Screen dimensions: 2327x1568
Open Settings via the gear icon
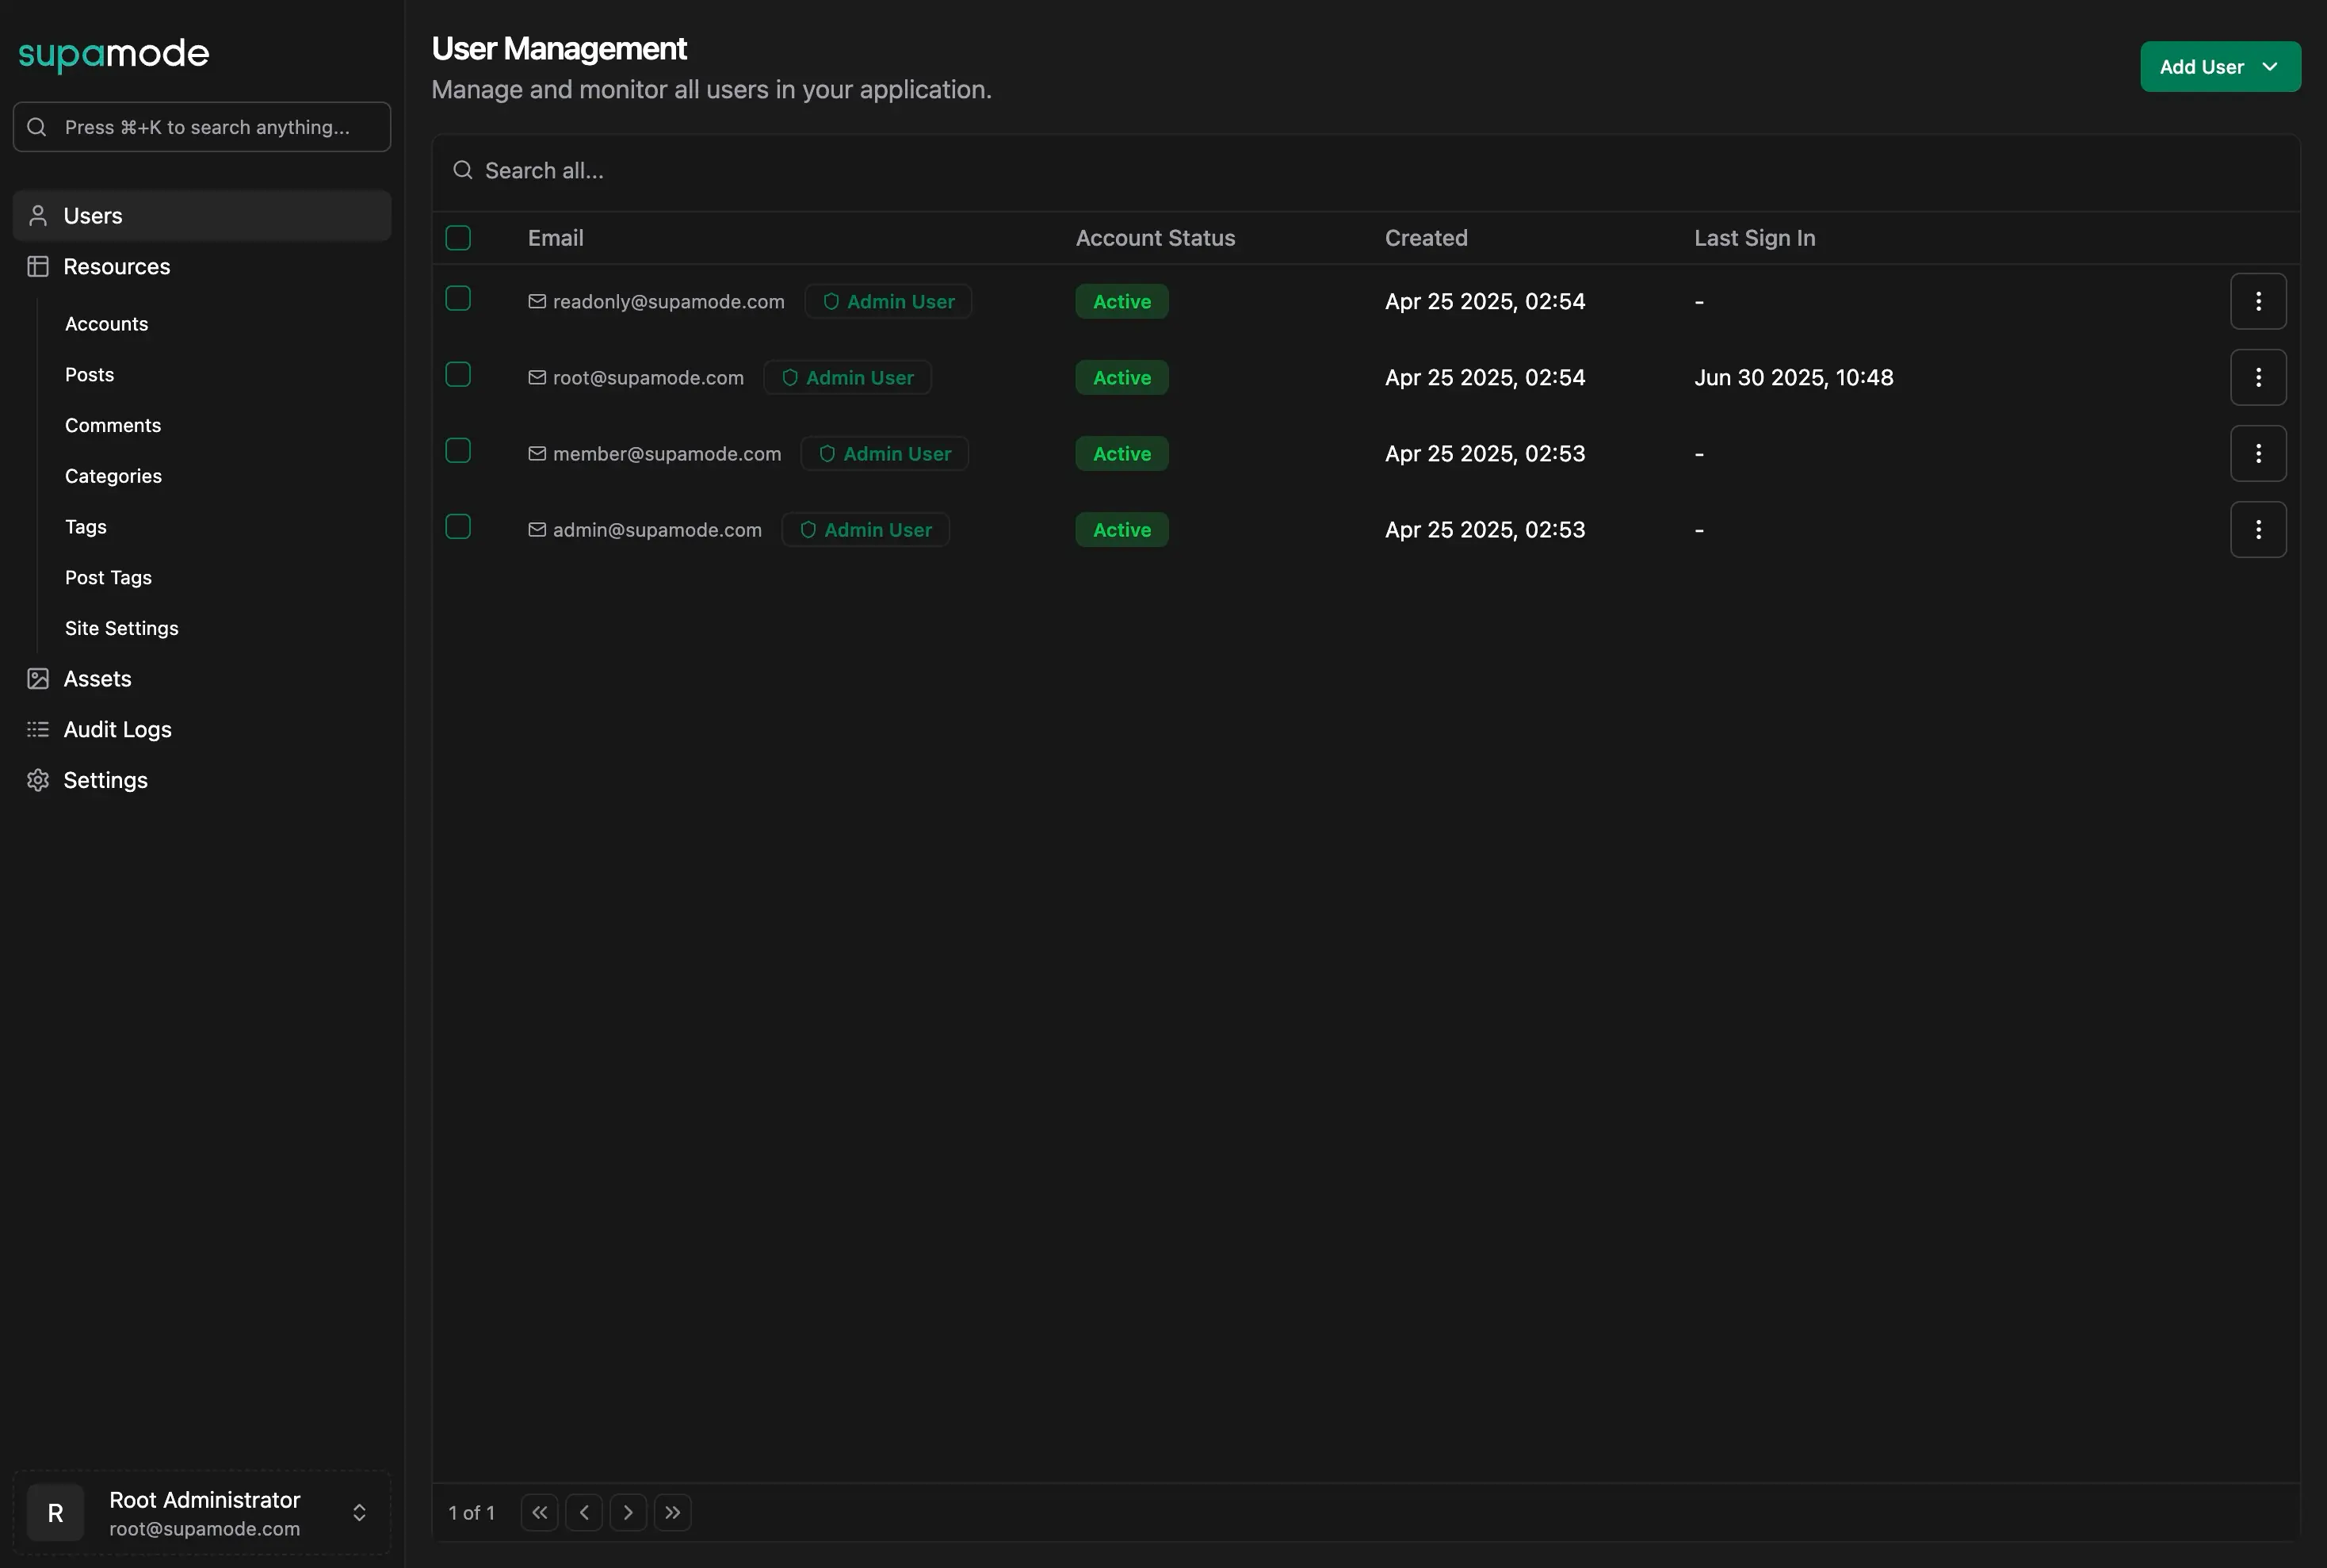point(38,780)
